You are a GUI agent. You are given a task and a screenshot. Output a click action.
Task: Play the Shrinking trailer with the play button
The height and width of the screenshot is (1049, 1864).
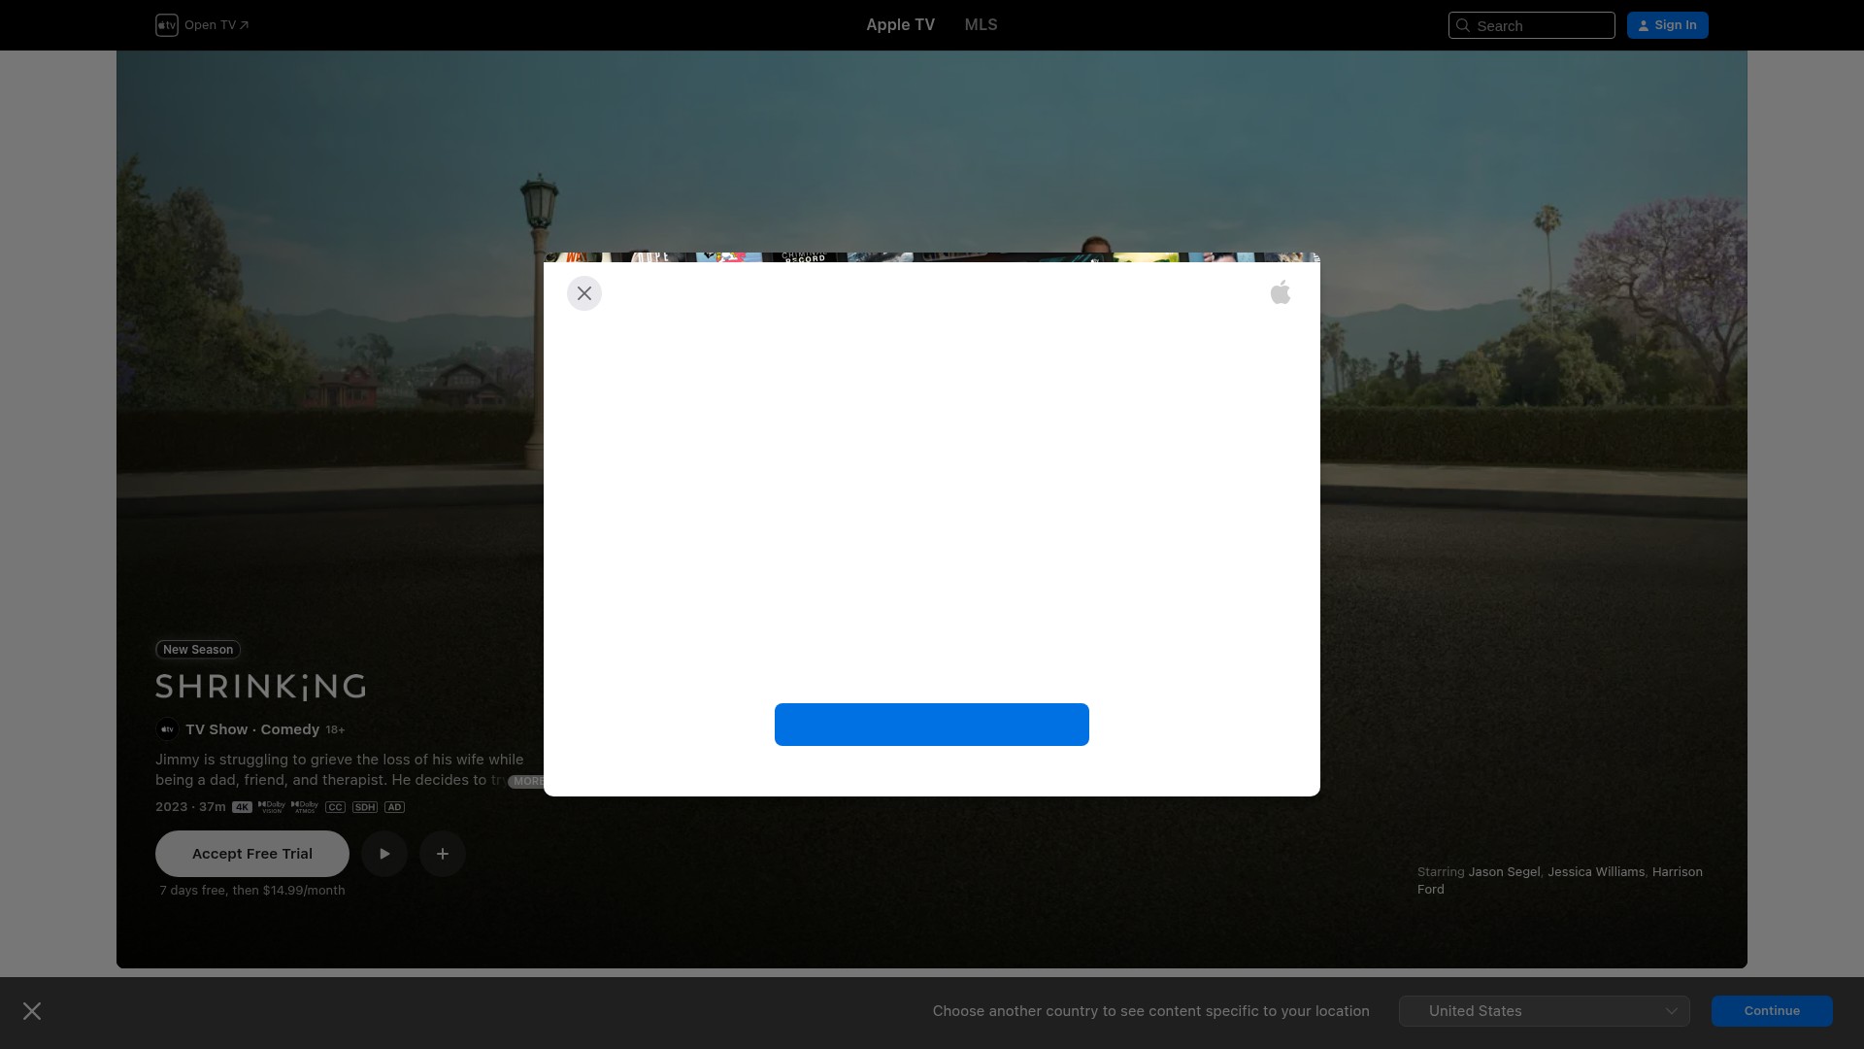384,854
